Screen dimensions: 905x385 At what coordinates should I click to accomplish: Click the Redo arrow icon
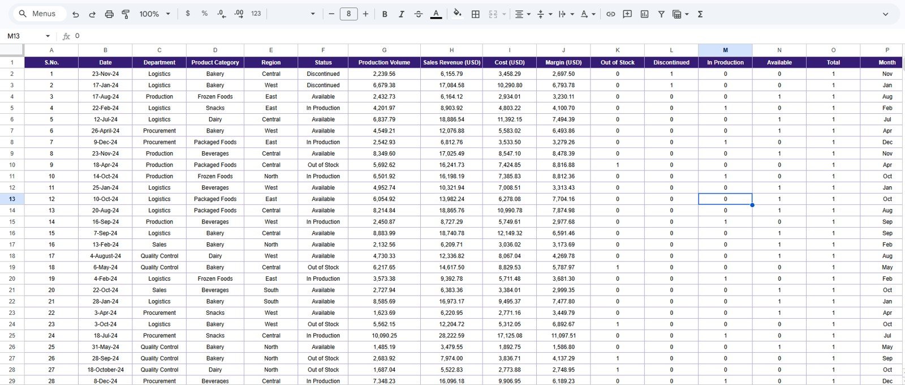pyautogui.click(x=92, y=14)
